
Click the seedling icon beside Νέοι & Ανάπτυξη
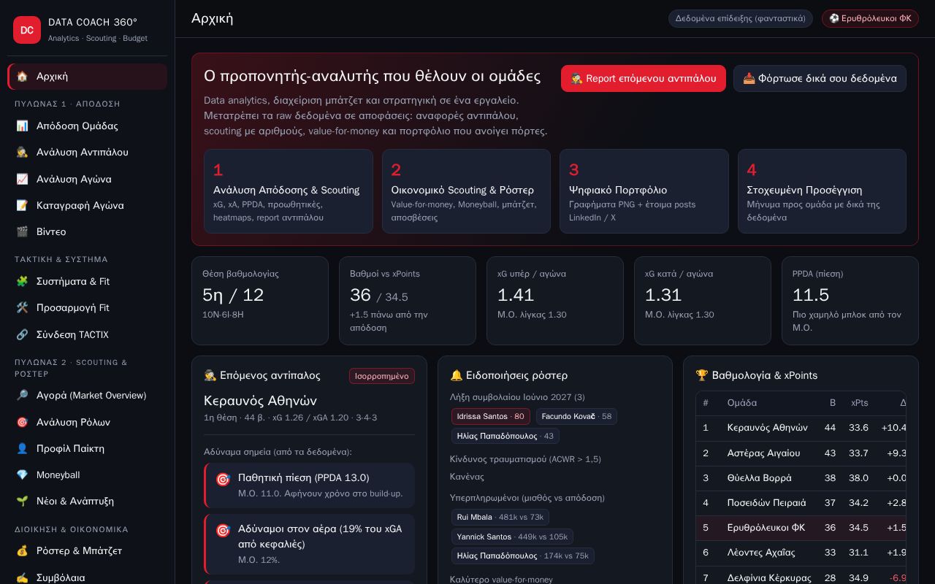tap(22, 501)
